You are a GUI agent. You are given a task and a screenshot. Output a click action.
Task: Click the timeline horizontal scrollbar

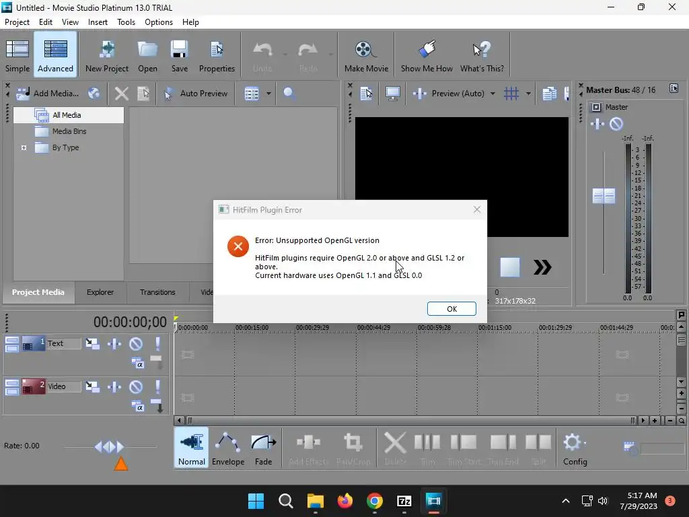coord(411,421)
